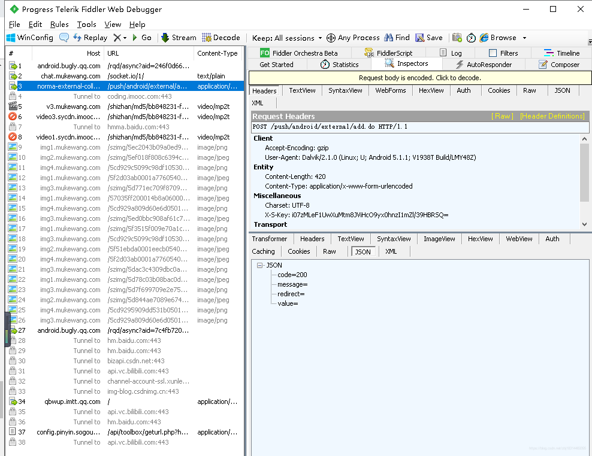Select session 34 qbwup.imtt.qq.com icon
This screenshot has width=592, height=456.
pyautogui.click(x=13, y=402)
